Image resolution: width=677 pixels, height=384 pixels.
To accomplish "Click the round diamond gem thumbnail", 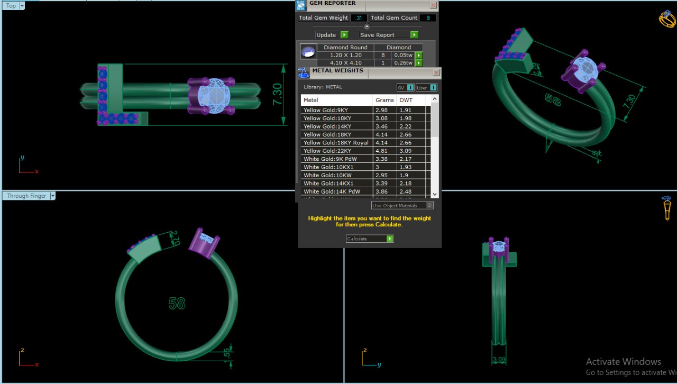I will point(308,51).
